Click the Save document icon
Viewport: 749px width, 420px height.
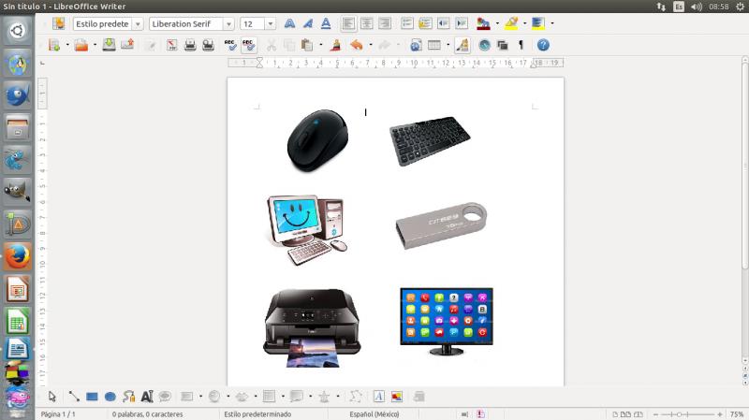[110, 45]
